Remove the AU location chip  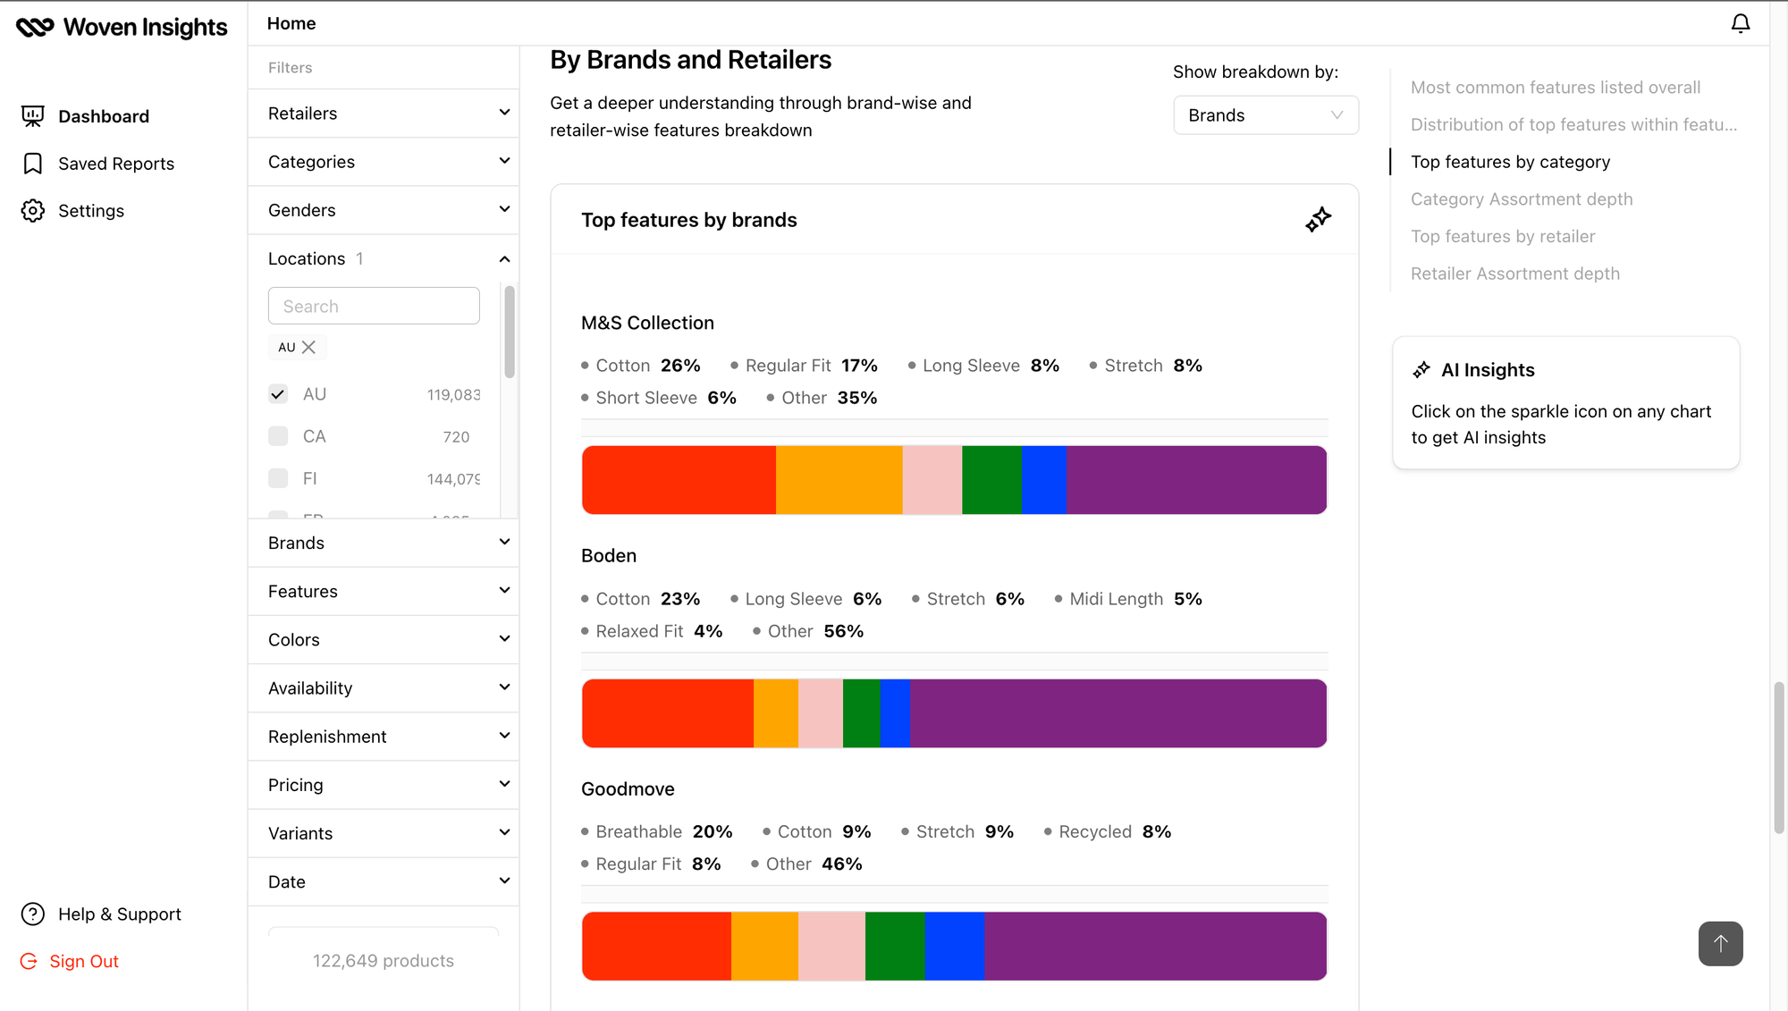coord(308,347)
